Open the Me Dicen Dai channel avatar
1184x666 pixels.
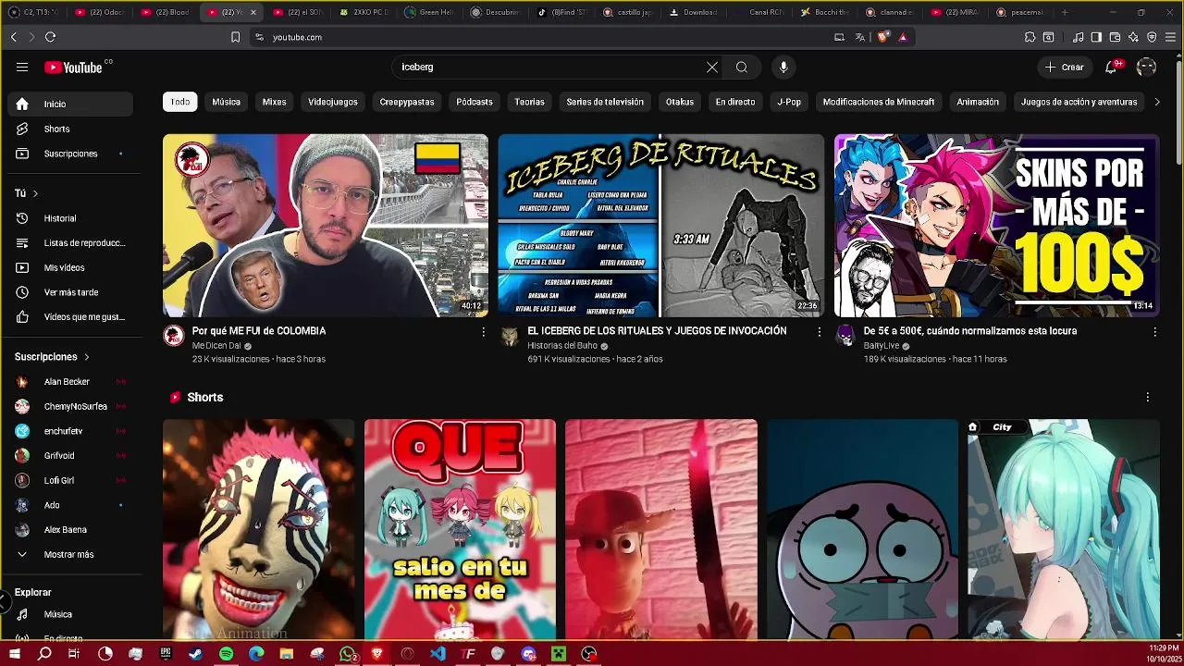(174, 336)
